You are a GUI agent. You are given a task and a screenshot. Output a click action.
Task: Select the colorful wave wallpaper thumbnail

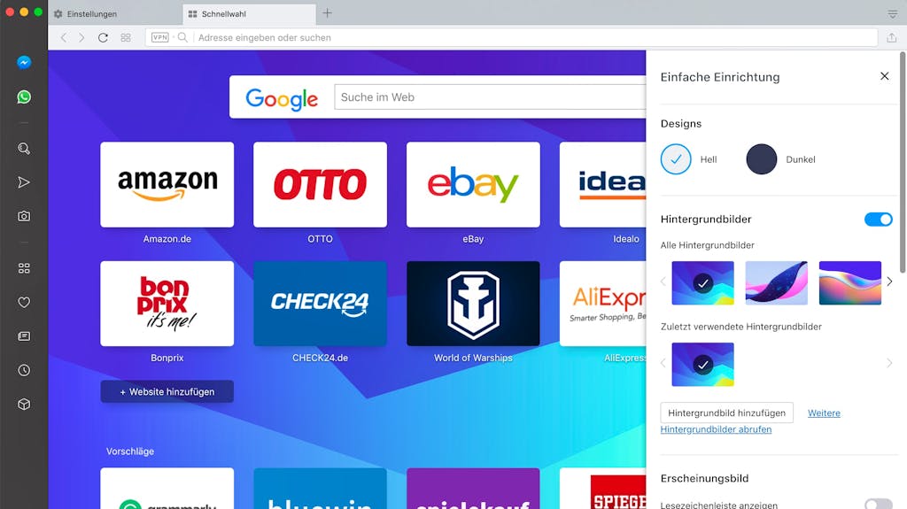click(x=849, y=283)
